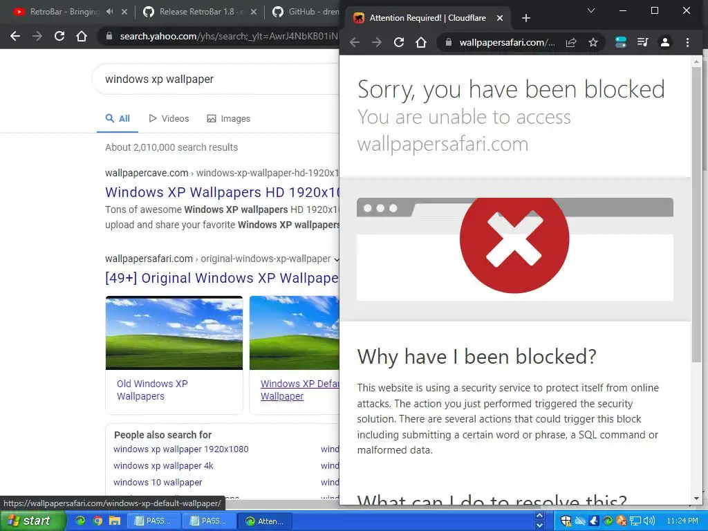Mute the RetroBar YouTube tab speaker icon
The image size is (708, 531).
(110, 12)
